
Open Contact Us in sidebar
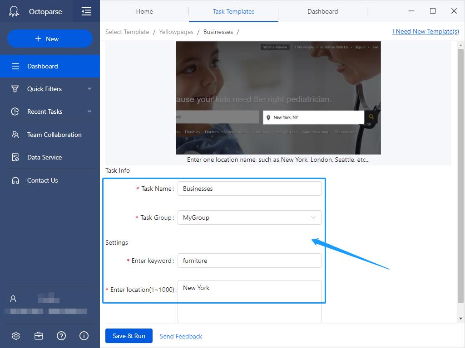pos(50,180)
